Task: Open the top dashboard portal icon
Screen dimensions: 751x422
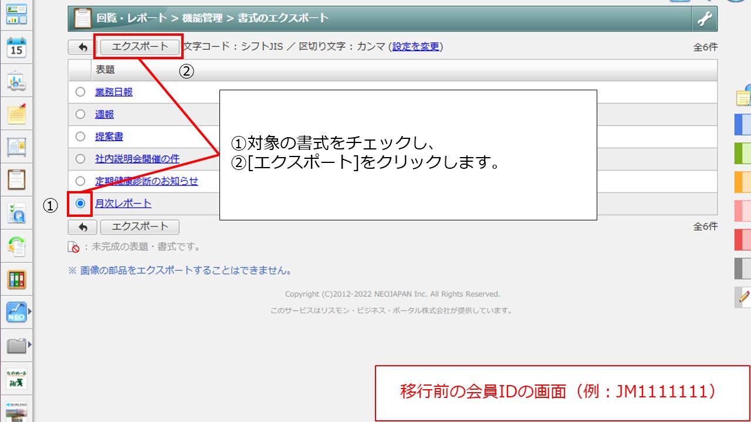Action: click(x=17, y=15)
